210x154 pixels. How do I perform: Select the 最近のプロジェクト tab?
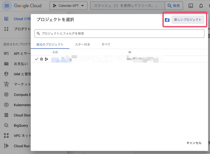point(50,44)
